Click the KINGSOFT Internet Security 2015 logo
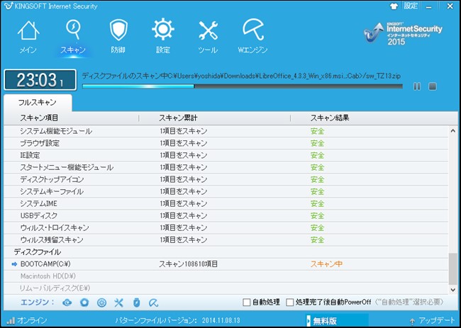 pyautogui.click(x=403, y=33)
